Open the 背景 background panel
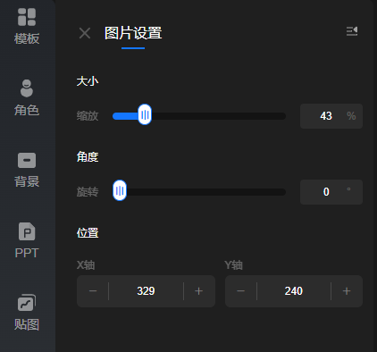Image resolution: width=377 pixels, height=352 pixels. [27, 170]
